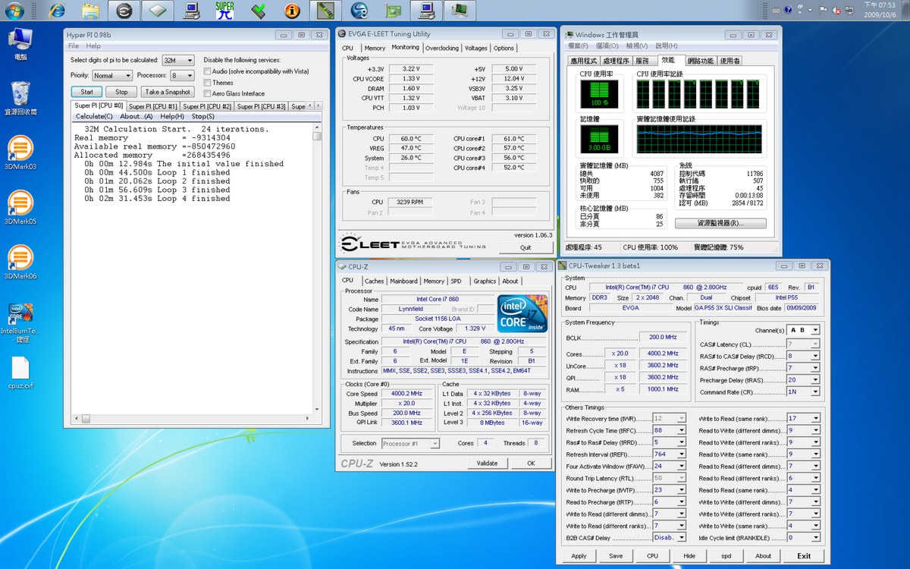Switch to the 處理程序 tab in Task Manager
Viewport: 910px width, 569px height.
pyautogui.click(x=616, y=61)
